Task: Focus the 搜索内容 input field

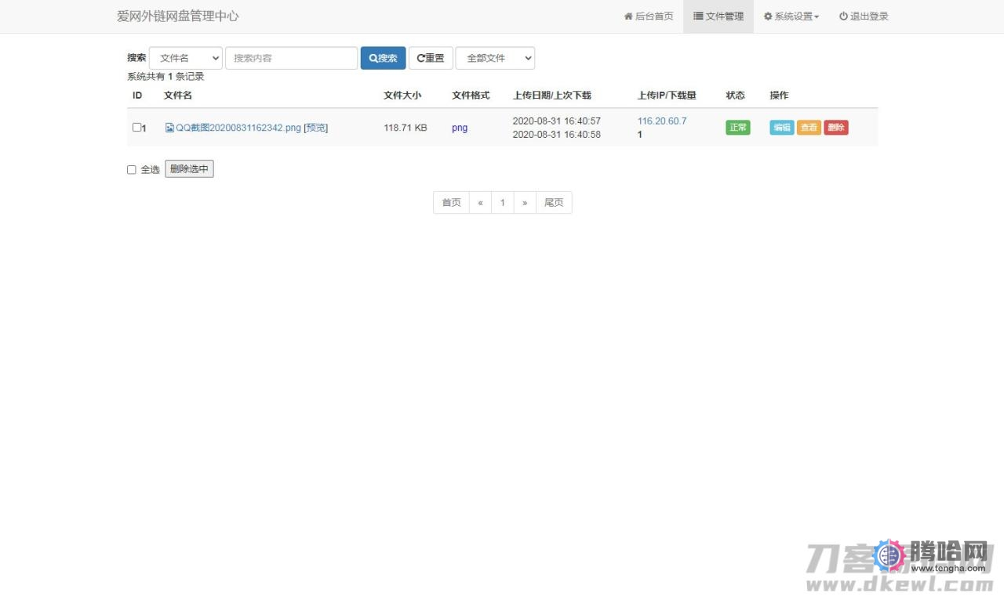Action: click(x=291, y=58)
